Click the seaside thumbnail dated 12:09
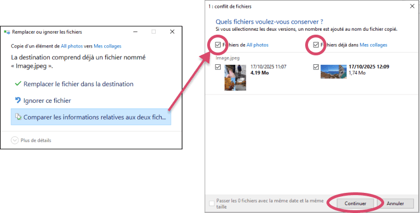The height and width of the screenshot is (213, 420). 334,72
